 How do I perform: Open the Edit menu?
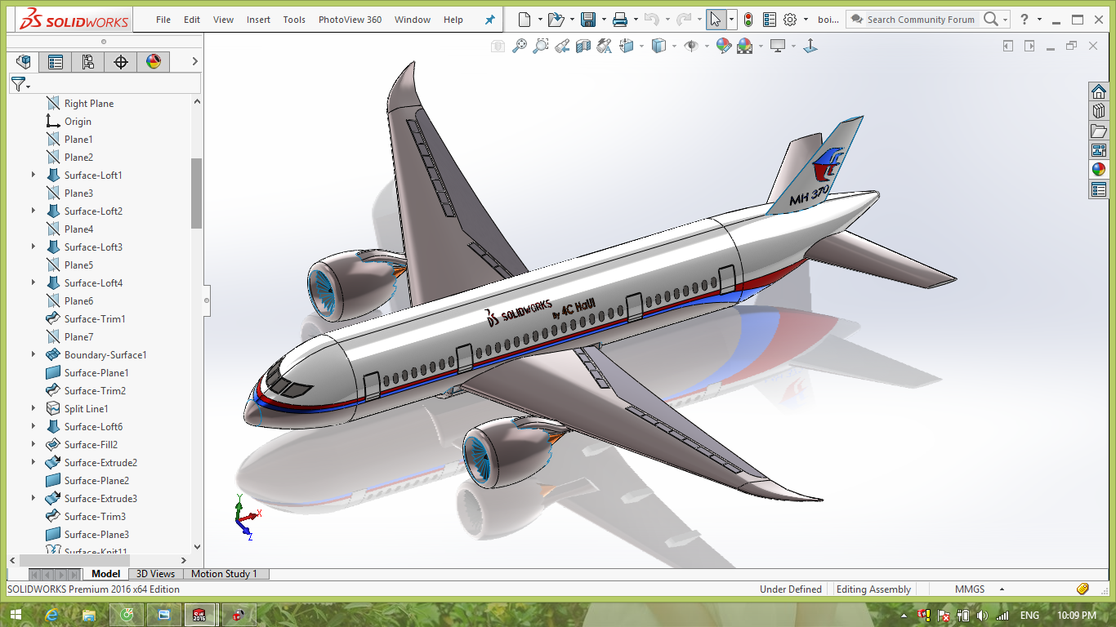click(192, 20)
